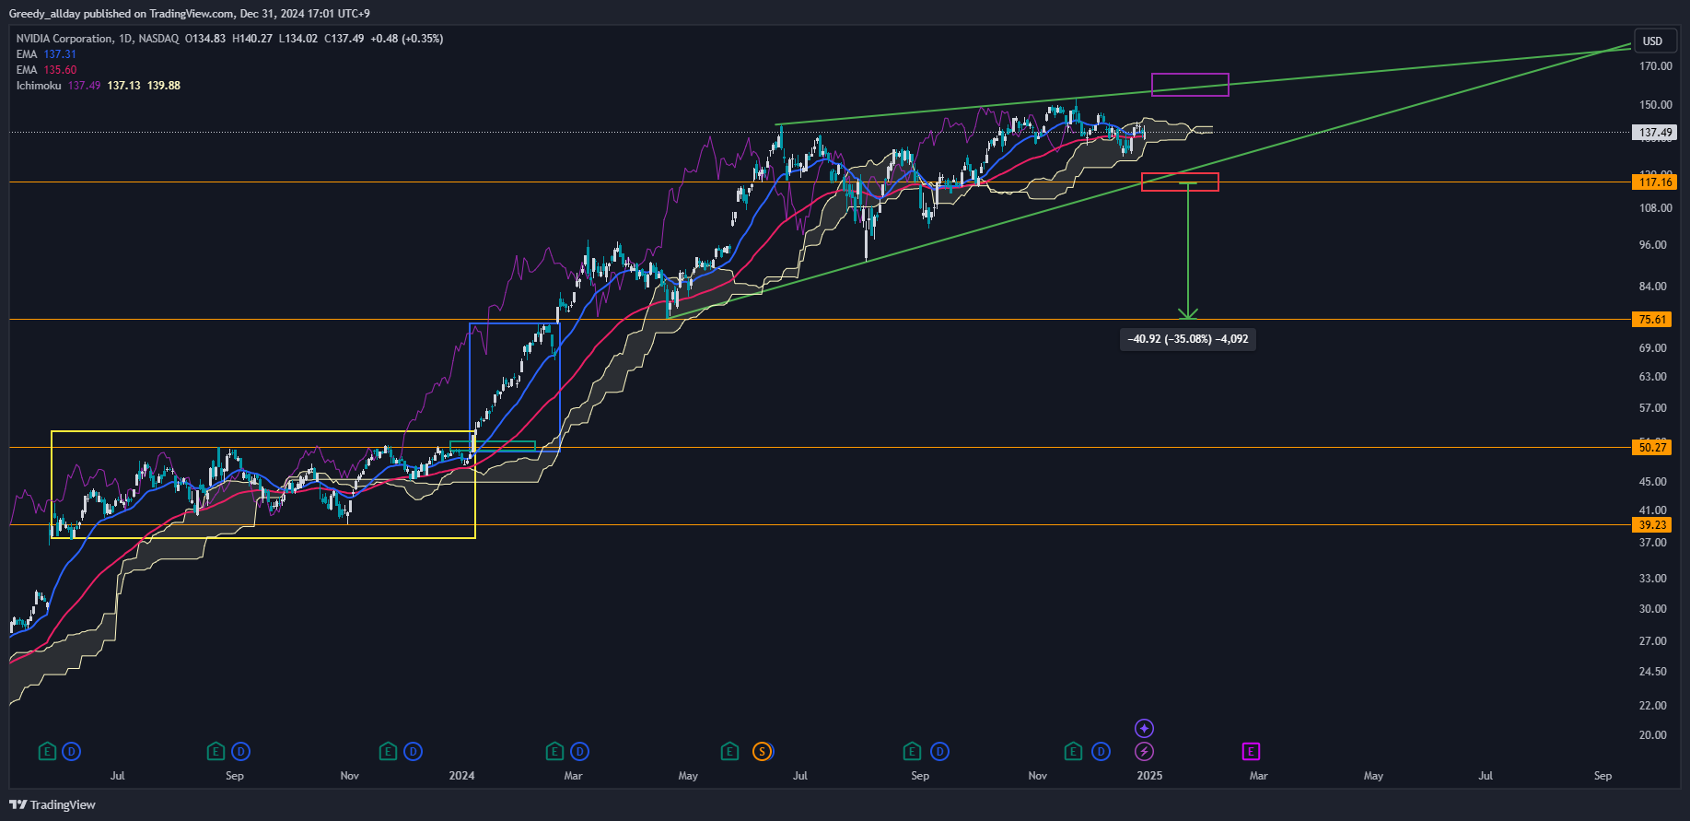Select the dividend D icon after Nov 2023

414,752
